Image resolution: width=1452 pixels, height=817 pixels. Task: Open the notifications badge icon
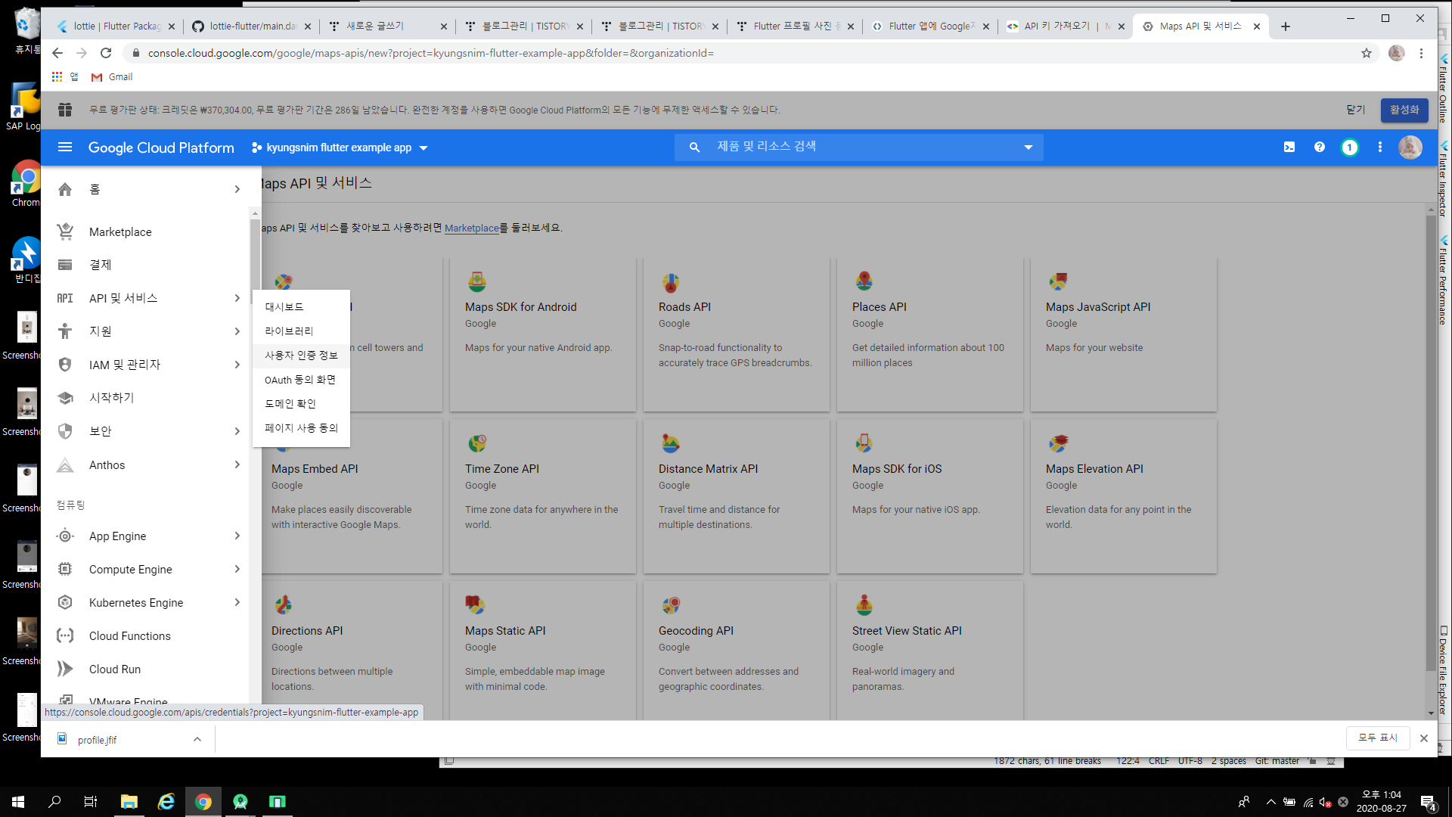tap(1350, 148)
